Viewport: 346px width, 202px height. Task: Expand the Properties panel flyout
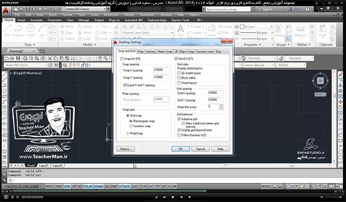pos(252,45)
